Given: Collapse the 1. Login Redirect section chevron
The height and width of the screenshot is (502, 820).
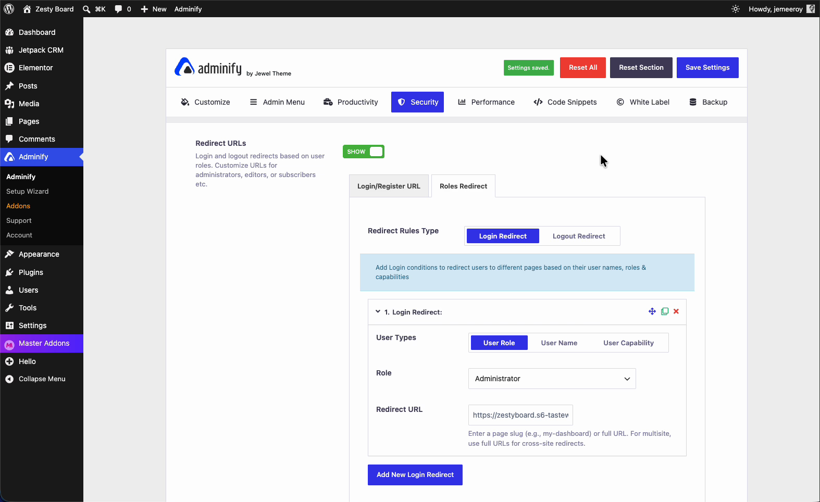Looking at the screenshot, I should click(x=378, y=311).
